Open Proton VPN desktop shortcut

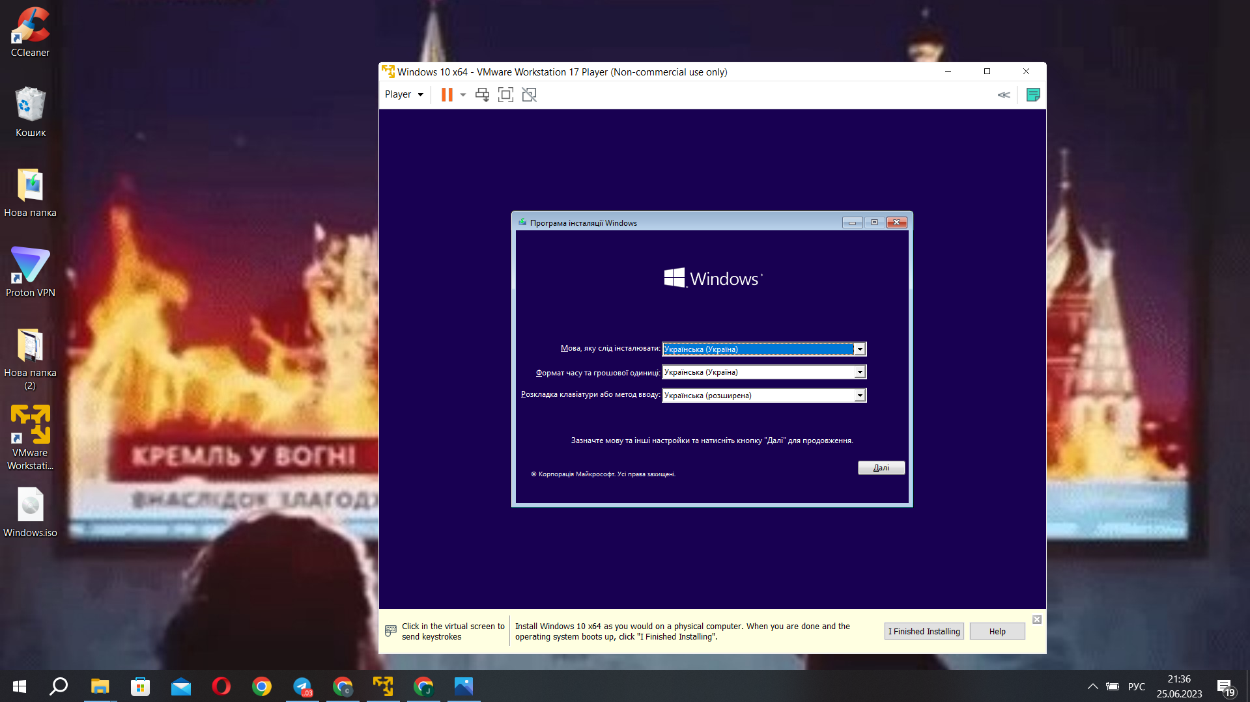[x=30, y=273]
